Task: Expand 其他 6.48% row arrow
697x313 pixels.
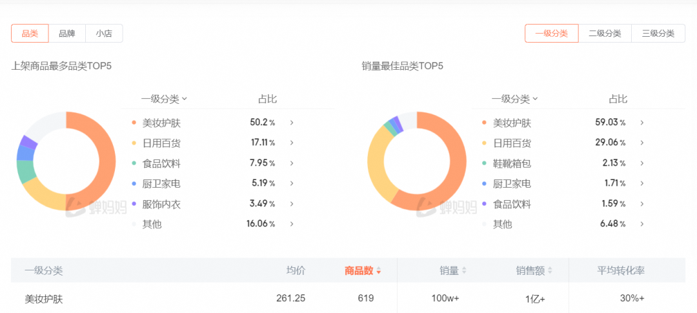Action: [642, 224]
